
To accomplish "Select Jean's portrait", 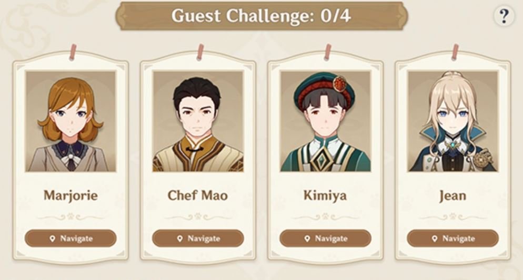I will click(452, 121).
